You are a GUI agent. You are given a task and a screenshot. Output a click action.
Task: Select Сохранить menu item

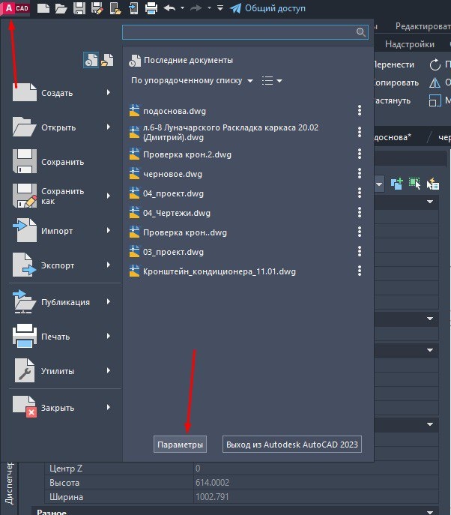(x=61, y=162)
